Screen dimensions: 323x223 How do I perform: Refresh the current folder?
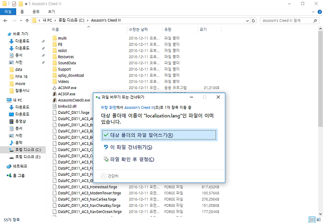pos(253,21)
